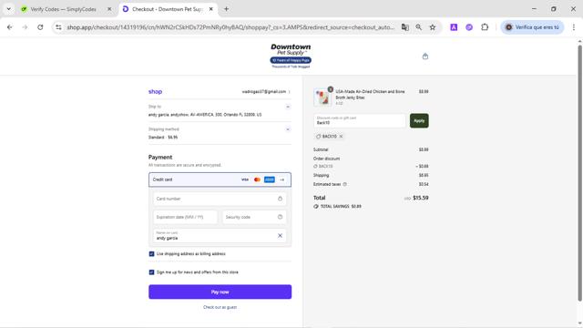This screenshot has width=583, height=328.
Task: Click the page's vertical scrollbar
Action: click(x=579, y=173)
